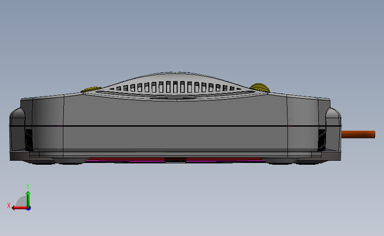This screenshot has height=236, width=384.
Task: Select the upper front housing face above the seam
Action: [x=175, y=113]
